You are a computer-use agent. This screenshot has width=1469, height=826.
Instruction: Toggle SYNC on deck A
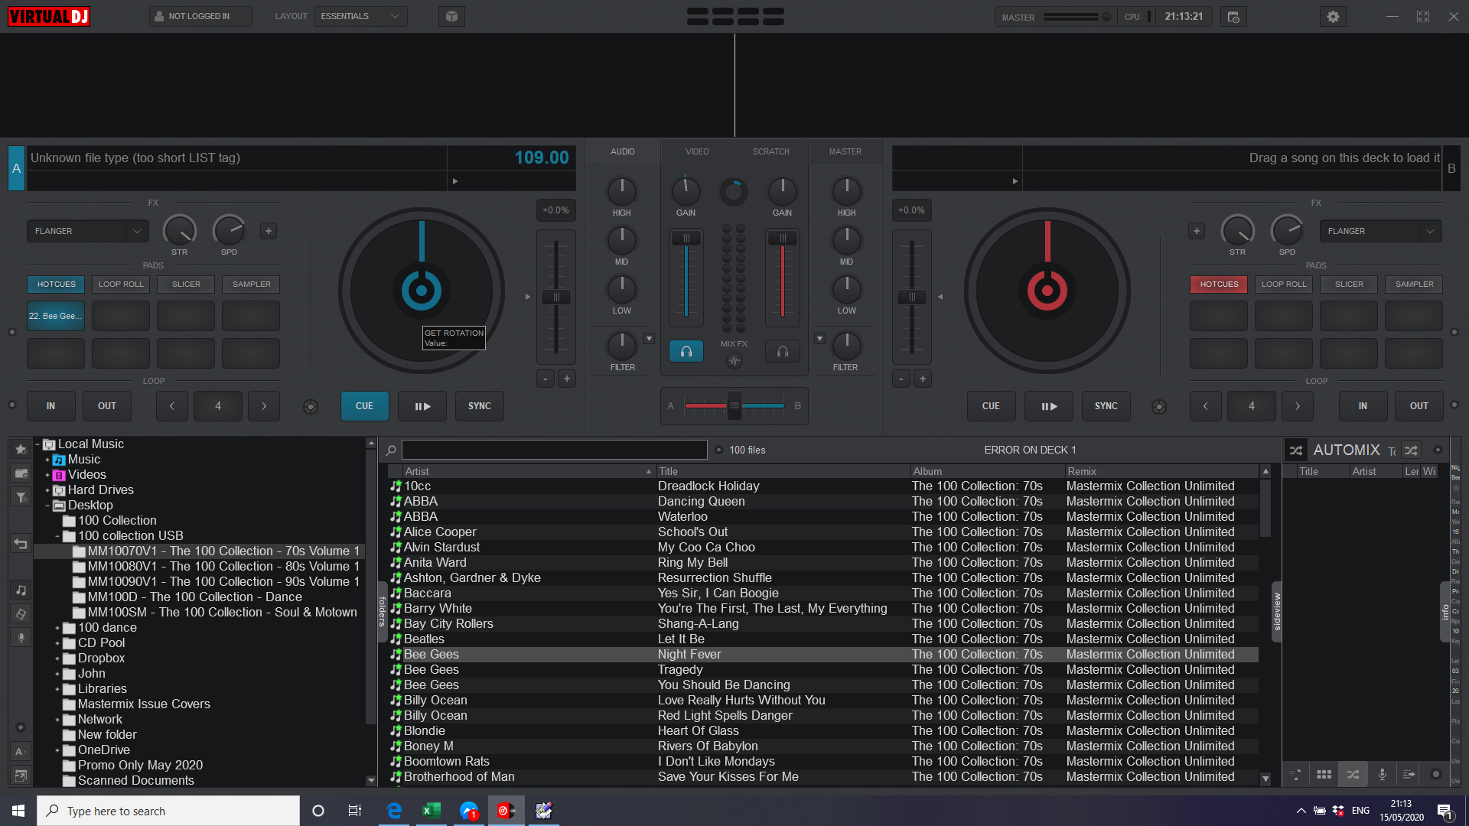[x=480, y=406]
